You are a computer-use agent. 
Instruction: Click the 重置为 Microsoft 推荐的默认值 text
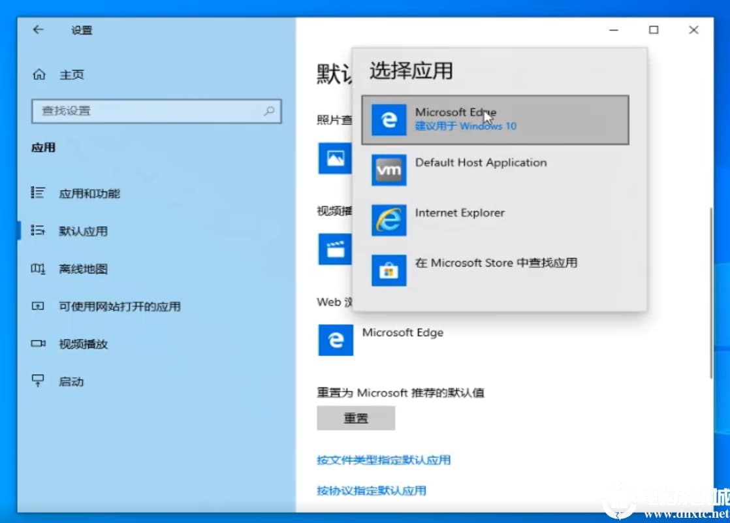click(400, 392)
